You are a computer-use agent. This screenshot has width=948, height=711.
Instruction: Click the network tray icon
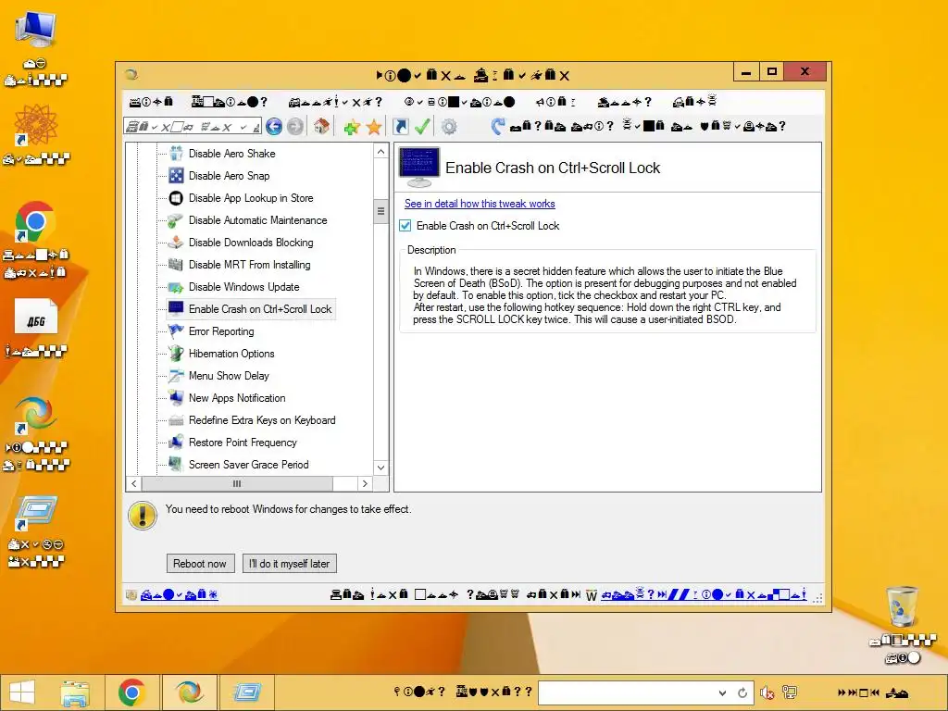click(790, 692)
